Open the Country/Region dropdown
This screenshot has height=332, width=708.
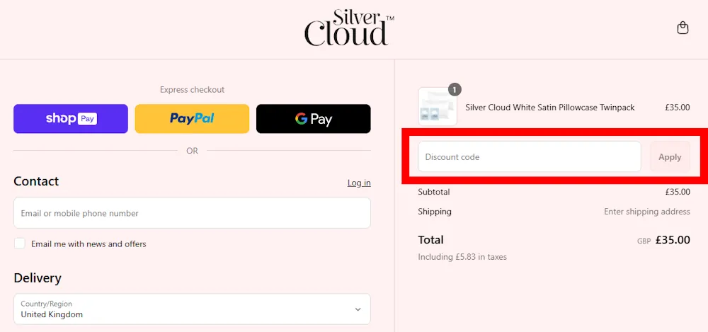point(184,309)
